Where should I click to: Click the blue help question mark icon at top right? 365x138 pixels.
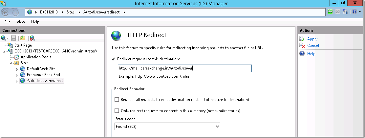click(x=354, y=11)
